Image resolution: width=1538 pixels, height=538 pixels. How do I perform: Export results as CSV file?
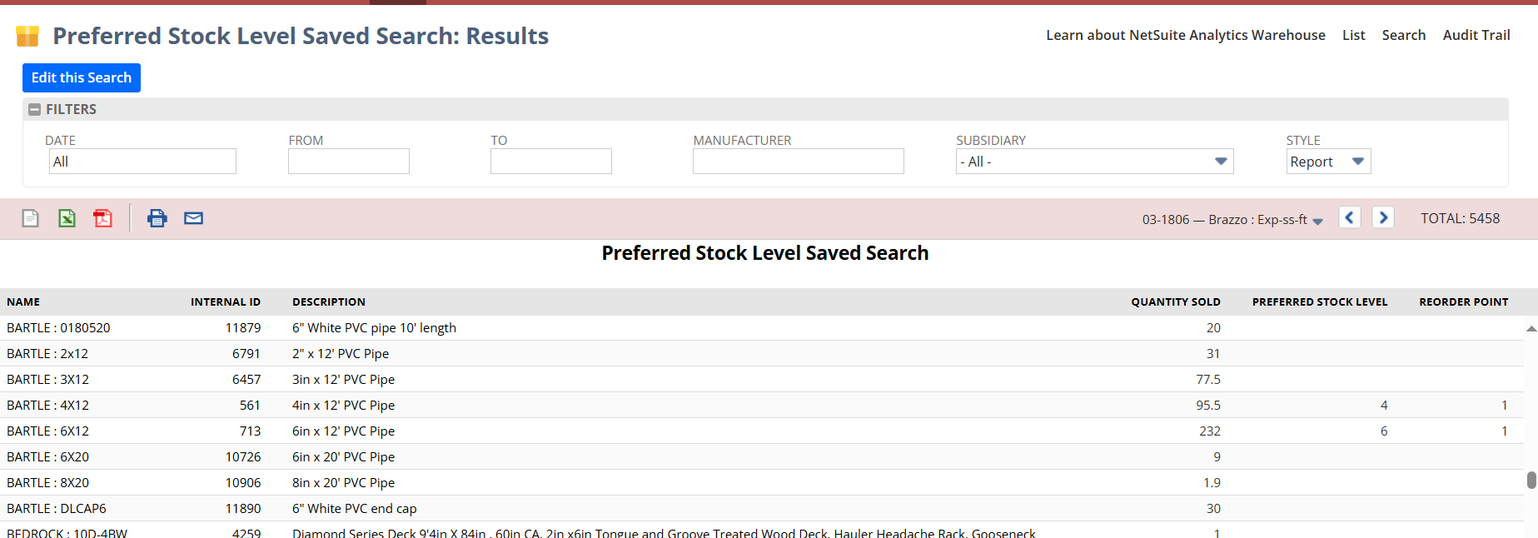coord(31,218)
